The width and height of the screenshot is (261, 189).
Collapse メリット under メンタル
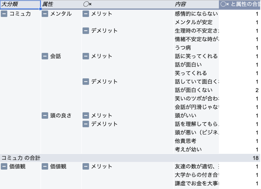(86, 14)
